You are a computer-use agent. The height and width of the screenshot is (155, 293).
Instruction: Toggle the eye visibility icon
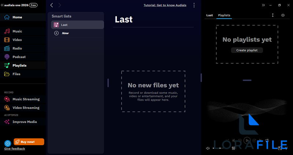tap(283, 15)
